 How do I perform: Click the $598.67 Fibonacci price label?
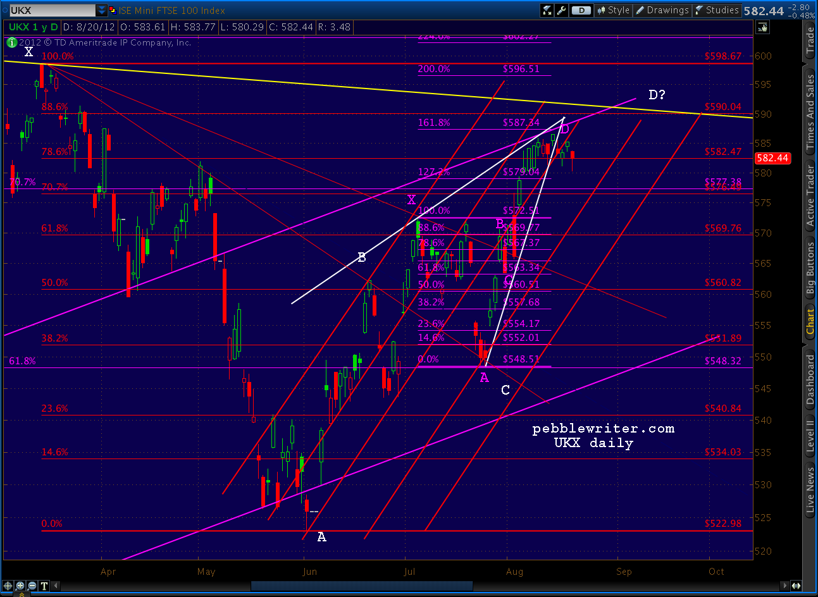tap(723, 56)
